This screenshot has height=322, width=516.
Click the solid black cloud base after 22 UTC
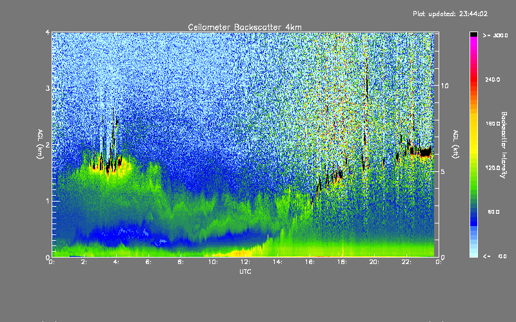coord(425,152)
